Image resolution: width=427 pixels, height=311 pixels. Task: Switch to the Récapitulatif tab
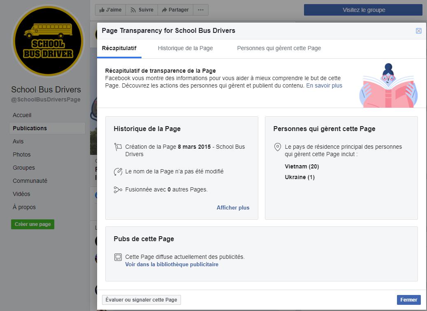tap(119, 48)
